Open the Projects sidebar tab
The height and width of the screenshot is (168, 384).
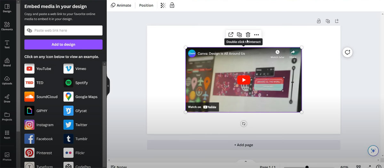(x=7, y=116)
